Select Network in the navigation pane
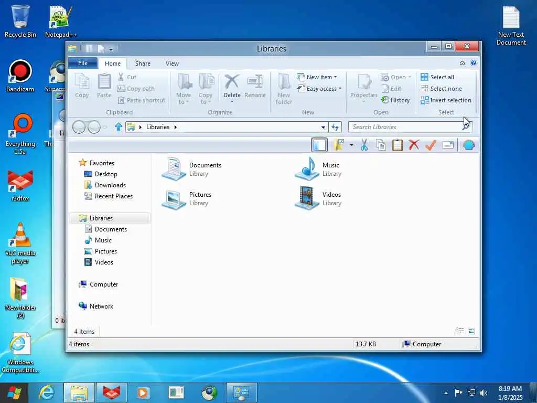The height and width of the screenshot is (403, 537). click(x=96, y=306)
